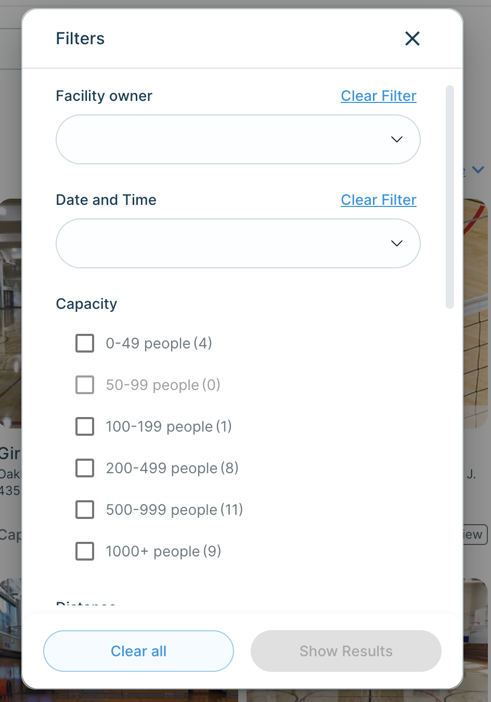Click the gym photo thumbnail at left
Image resolution: width=491 pixels, height=702 pixels.
pos(10,314)
